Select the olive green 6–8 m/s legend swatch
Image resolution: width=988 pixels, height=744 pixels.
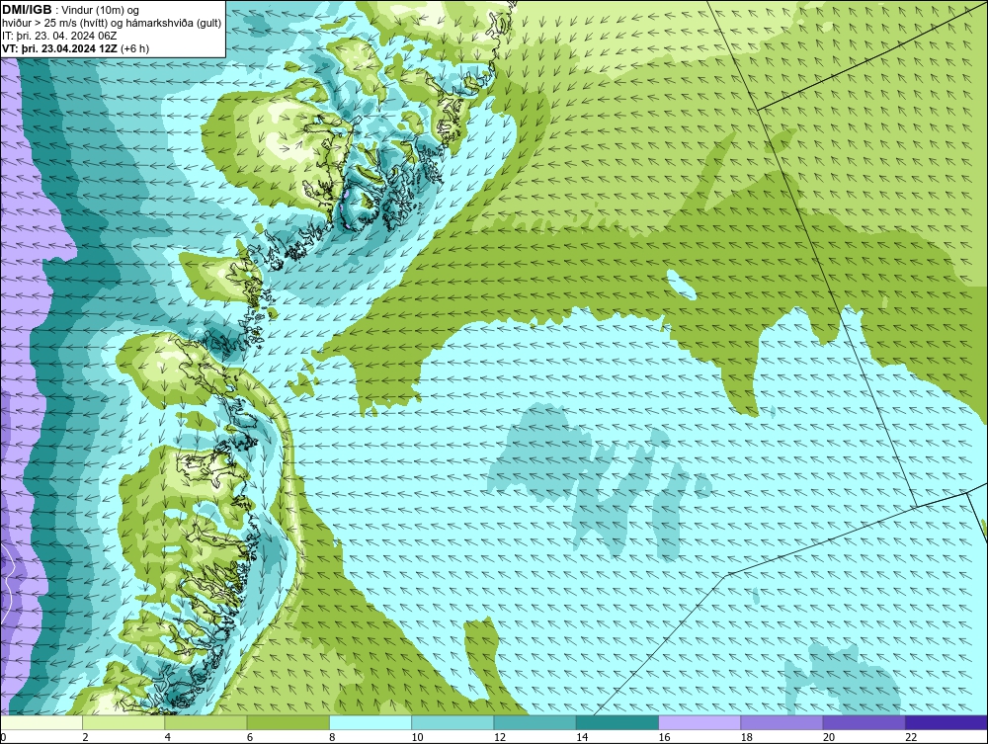[x=288, y=722]
